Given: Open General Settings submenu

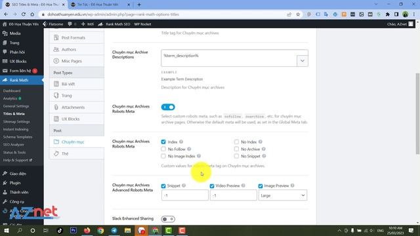Looking at the screenshot, I should click(x=16, y=106).
